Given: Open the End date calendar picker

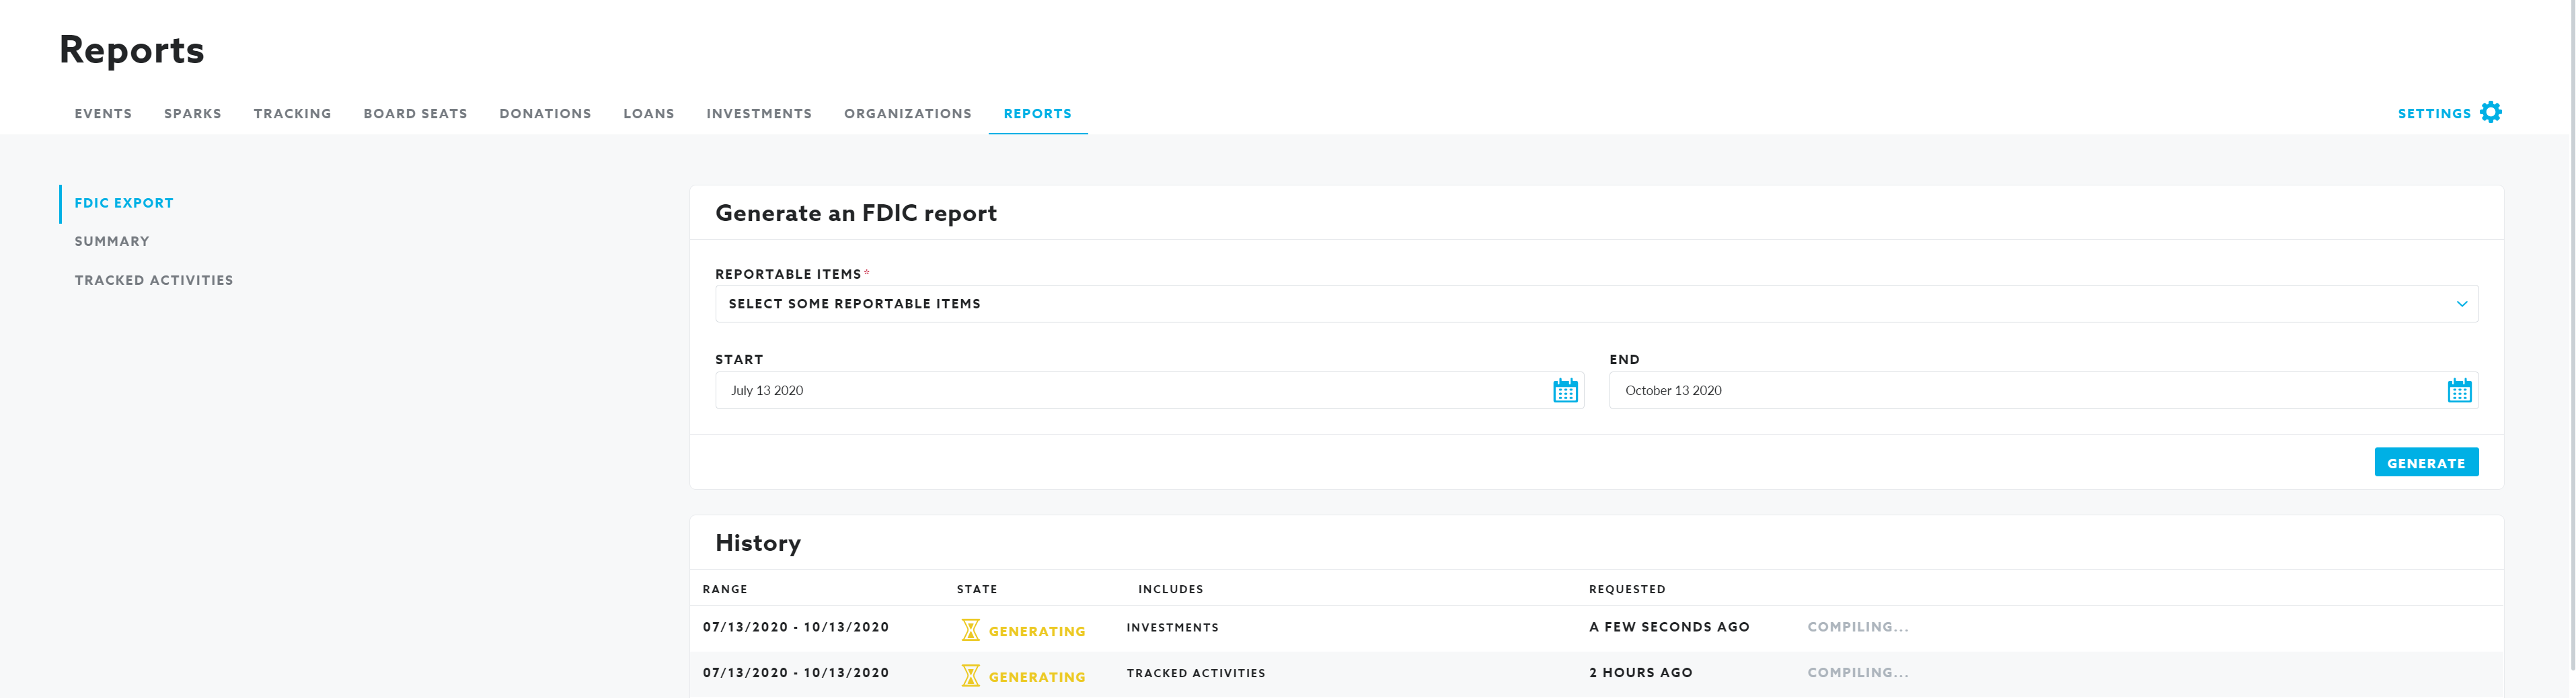Looking at the screenshot, I should (2458, 390).
